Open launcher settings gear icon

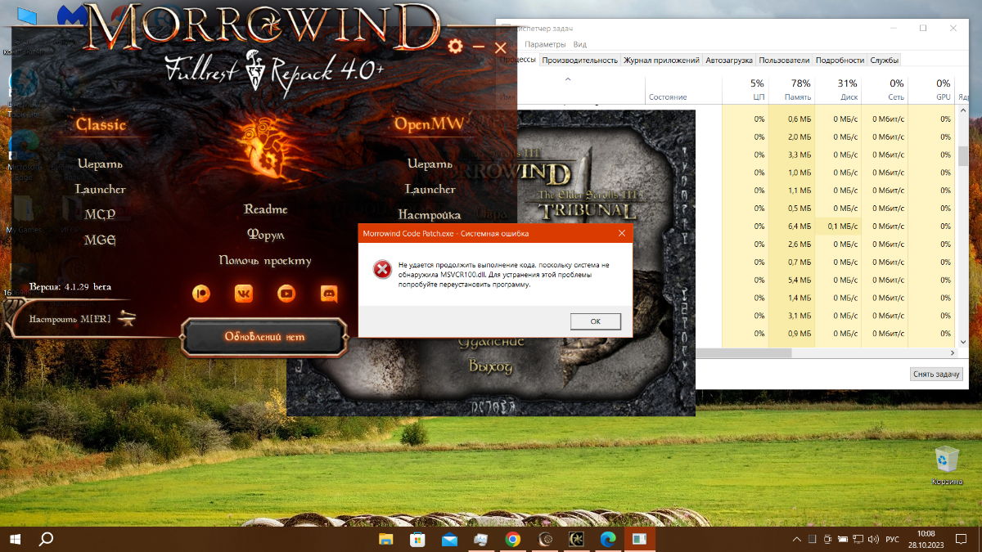click(456, 47)
